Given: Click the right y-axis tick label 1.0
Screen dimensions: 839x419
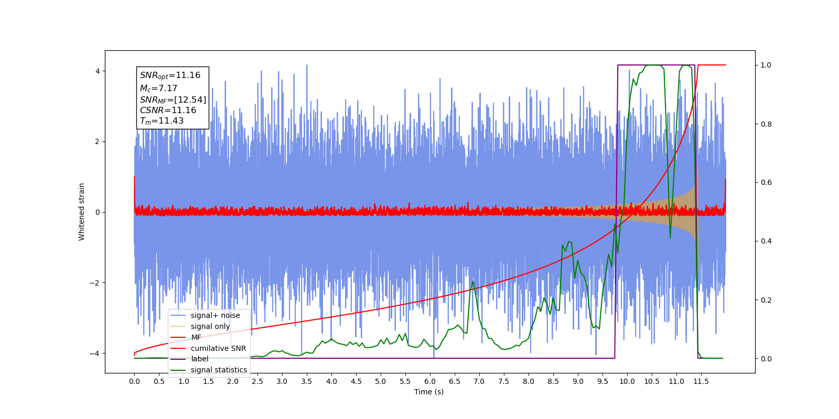Looking at the screenshot, I should 766,65.
